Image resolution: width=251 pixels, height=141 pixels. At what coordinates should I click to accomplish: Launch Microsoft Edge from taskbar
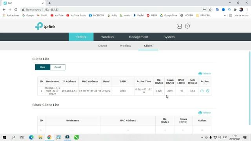point(31,137)
